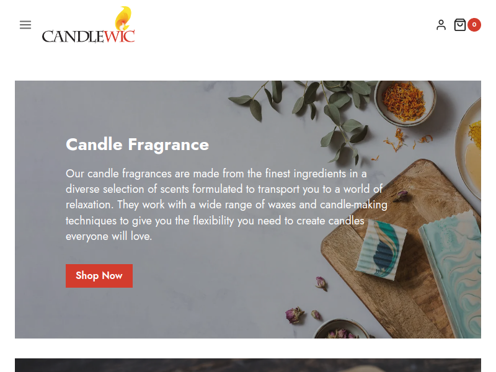Click the dark banner strip below the hero

pyautogui.click(x=248, y=365)
